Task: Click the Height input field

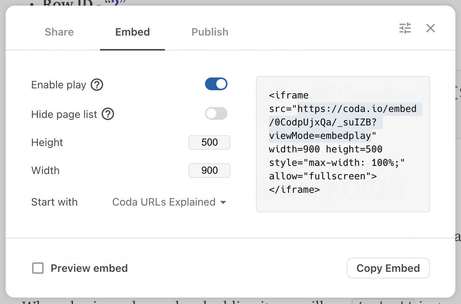Action: (x=209, y=143)
